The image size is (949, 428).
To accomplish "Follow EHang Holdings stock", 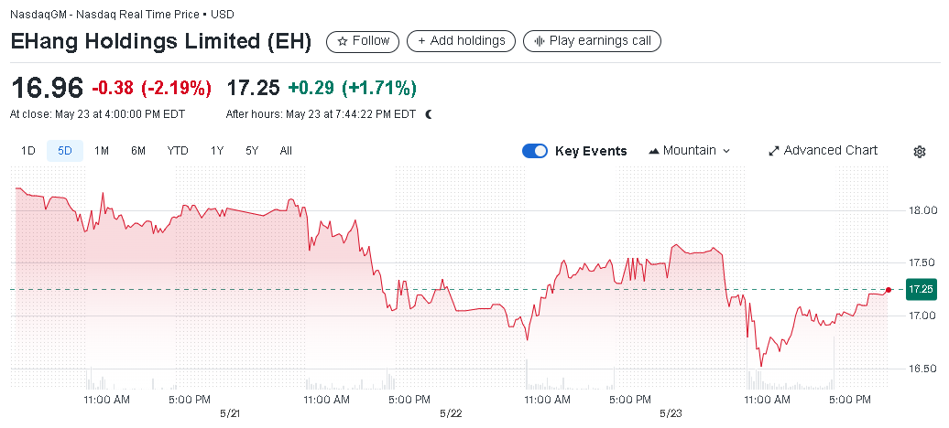I will pos(363,41).
